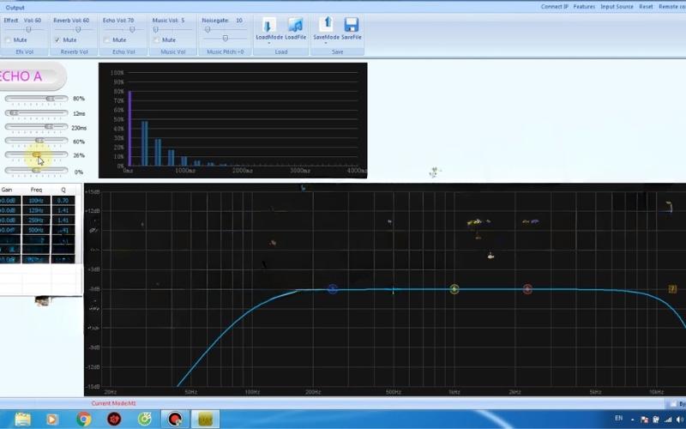Viewport: 686px width, 429px height.
Task: Click the LoadMode down-arrow icon
Action: 268,26
